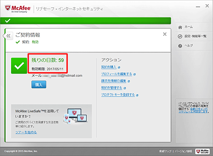Open the 契約を購入 link
Viewport: 213px width, 156px height.
coord(109,67)
